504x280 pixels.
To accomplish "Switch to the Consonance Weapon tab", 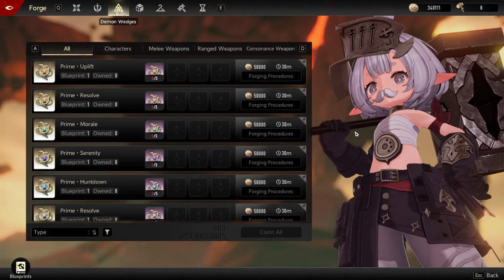I will (270, 49).
